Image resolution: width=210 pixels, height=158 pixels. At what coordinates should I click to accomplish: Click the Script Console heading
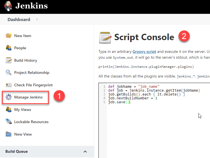tap(144, 37)
